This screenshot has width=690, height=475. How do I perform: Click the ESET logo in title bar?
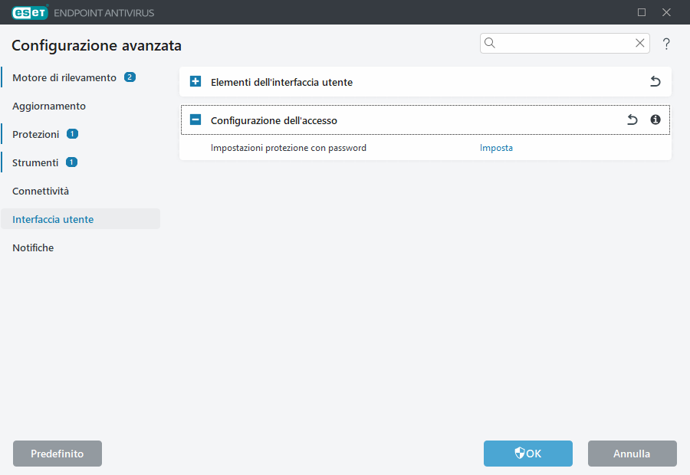[x=29, y=12]
